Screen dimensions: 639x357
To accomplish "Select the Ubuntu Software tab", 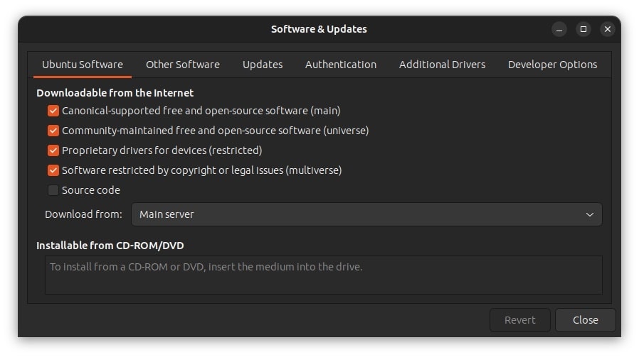I will coord(82,65).
